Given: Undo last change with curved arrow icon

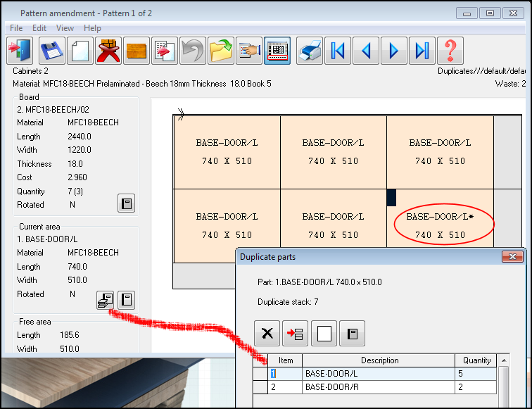Looking at the screenshot, I should click(x=193, y=51).
